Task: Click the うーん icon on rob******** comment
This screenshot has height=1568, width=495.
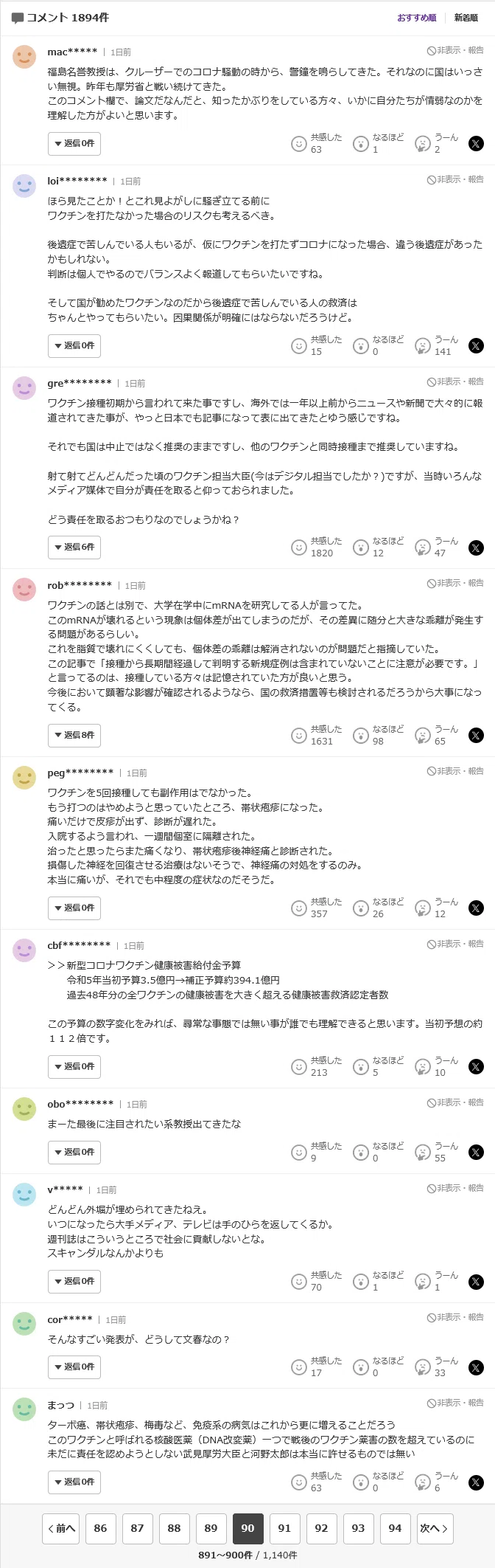Action: tap(422, 735)
